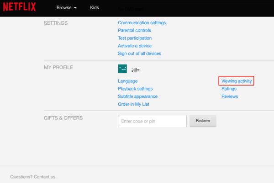The height and width of the screenshot is (183, 274).
Task: Open the Reviews link
Action: (230, 97)
